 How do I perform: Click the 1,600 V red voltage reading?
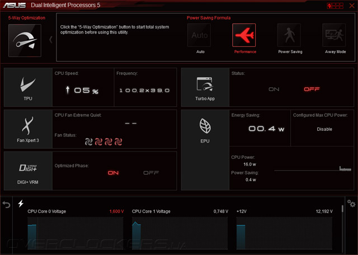[x=116, y=211]
